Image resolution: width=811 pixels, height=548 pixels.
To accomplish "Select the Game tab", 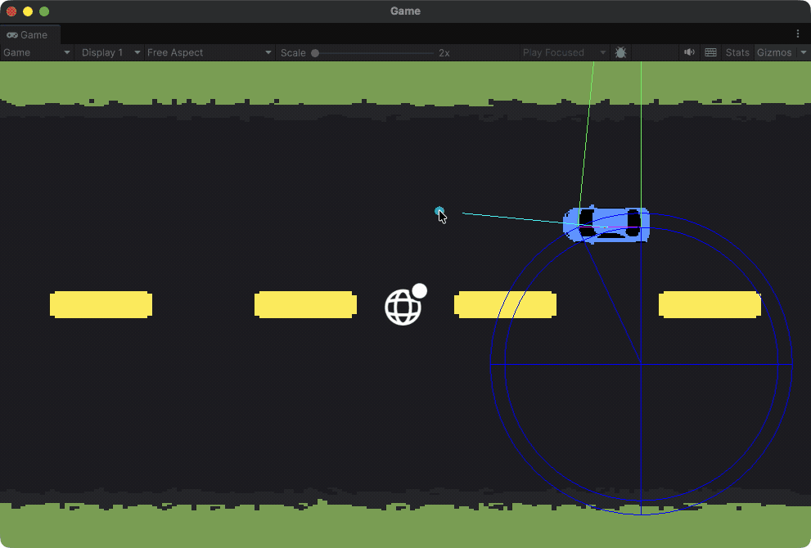I will [29, 35].
